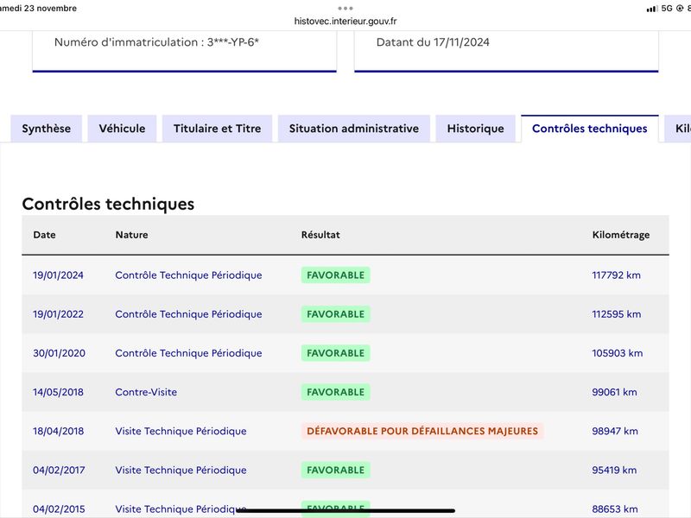Click the 98947 km mileage value

click(615, 431)
